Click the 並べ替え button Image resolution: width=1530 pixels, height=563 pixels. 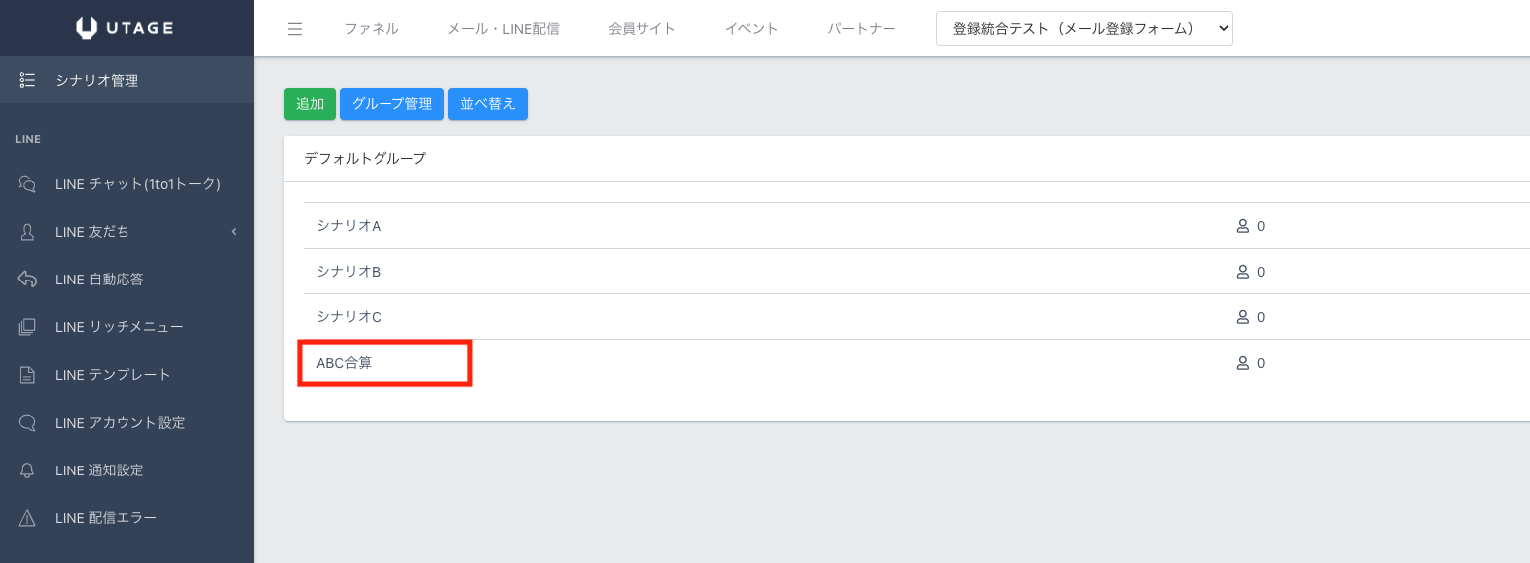[x=487, y=104]
